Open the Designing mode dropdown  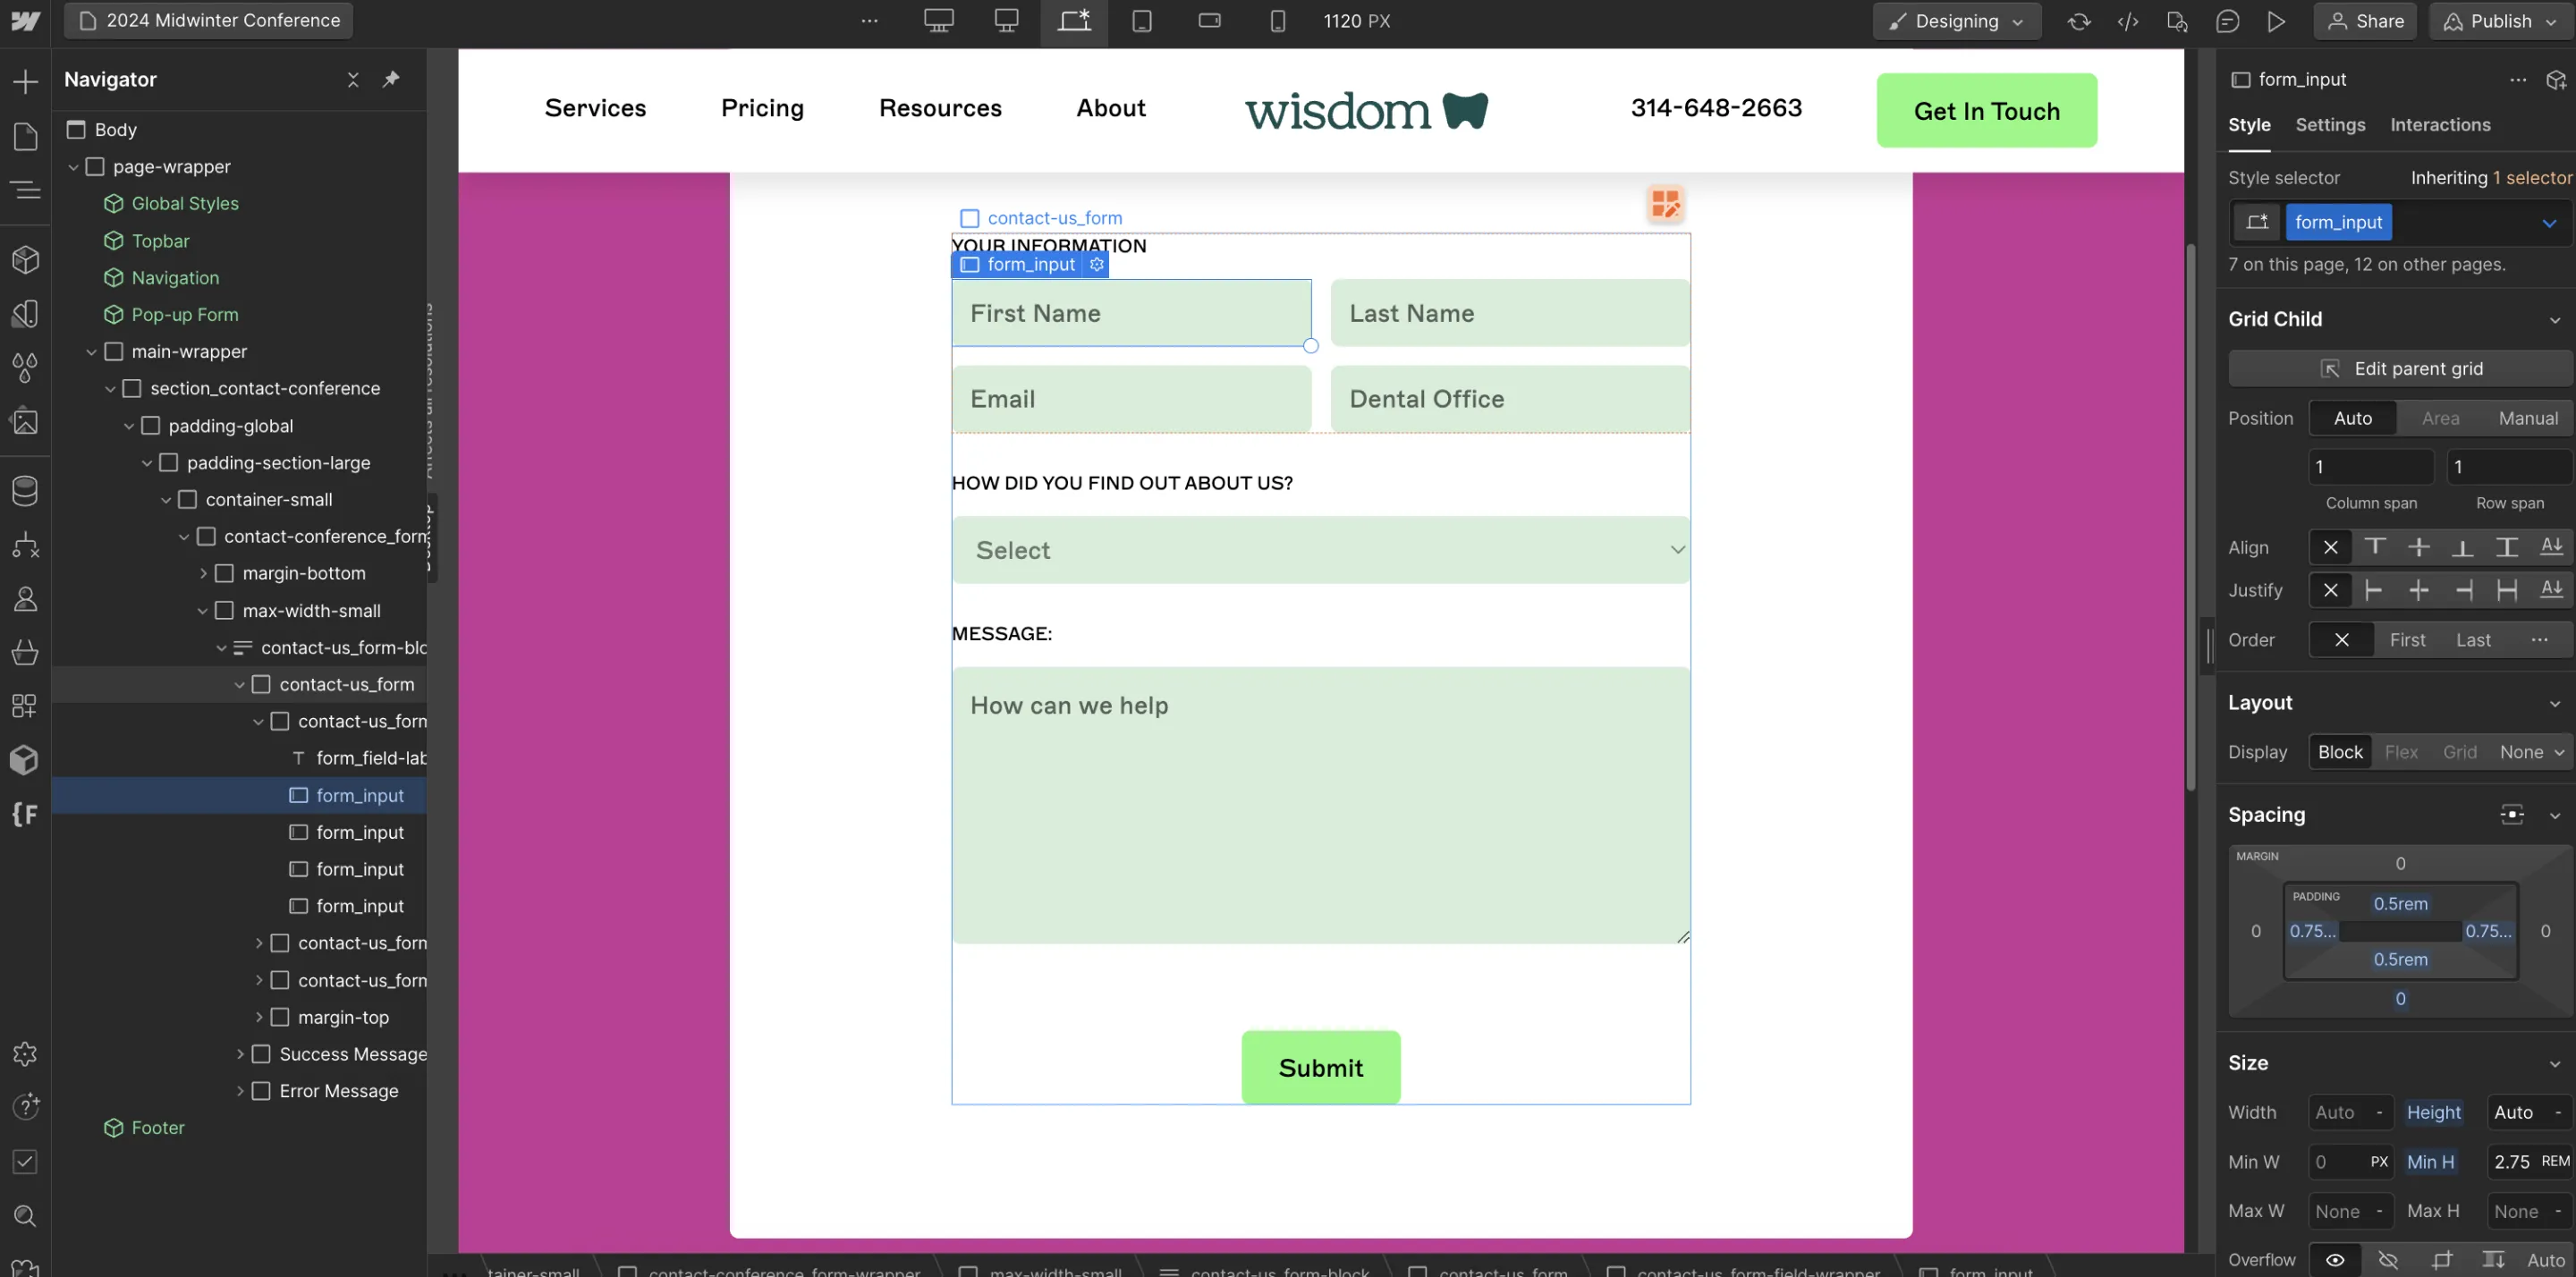click(1956, 21)
